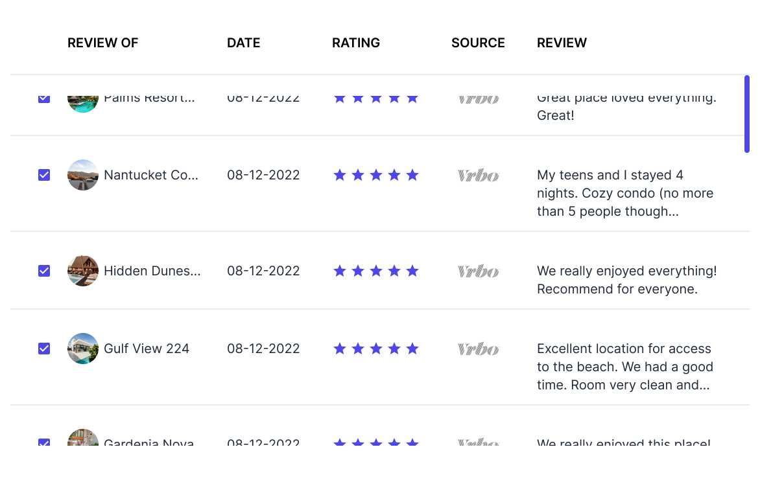Click the Vrbo source icon for Gulf View 224
760x482 pixels.
[478, 349]
